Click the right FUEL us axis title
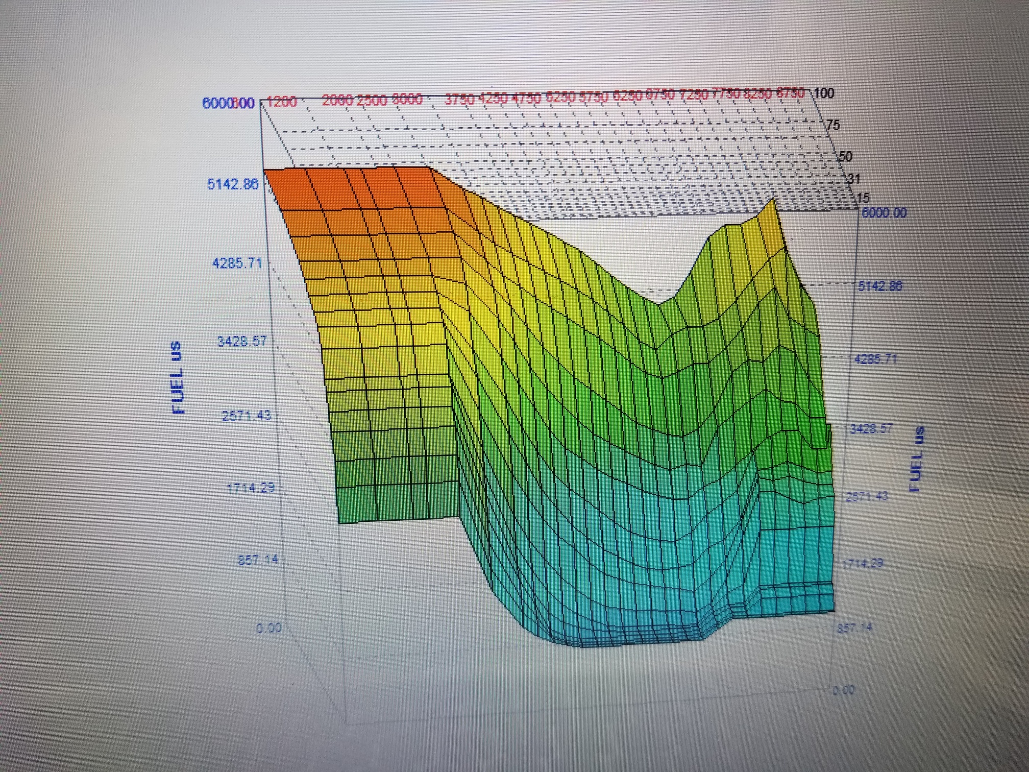The width and height of the screenshot is (1029, 772). (917, 459)
